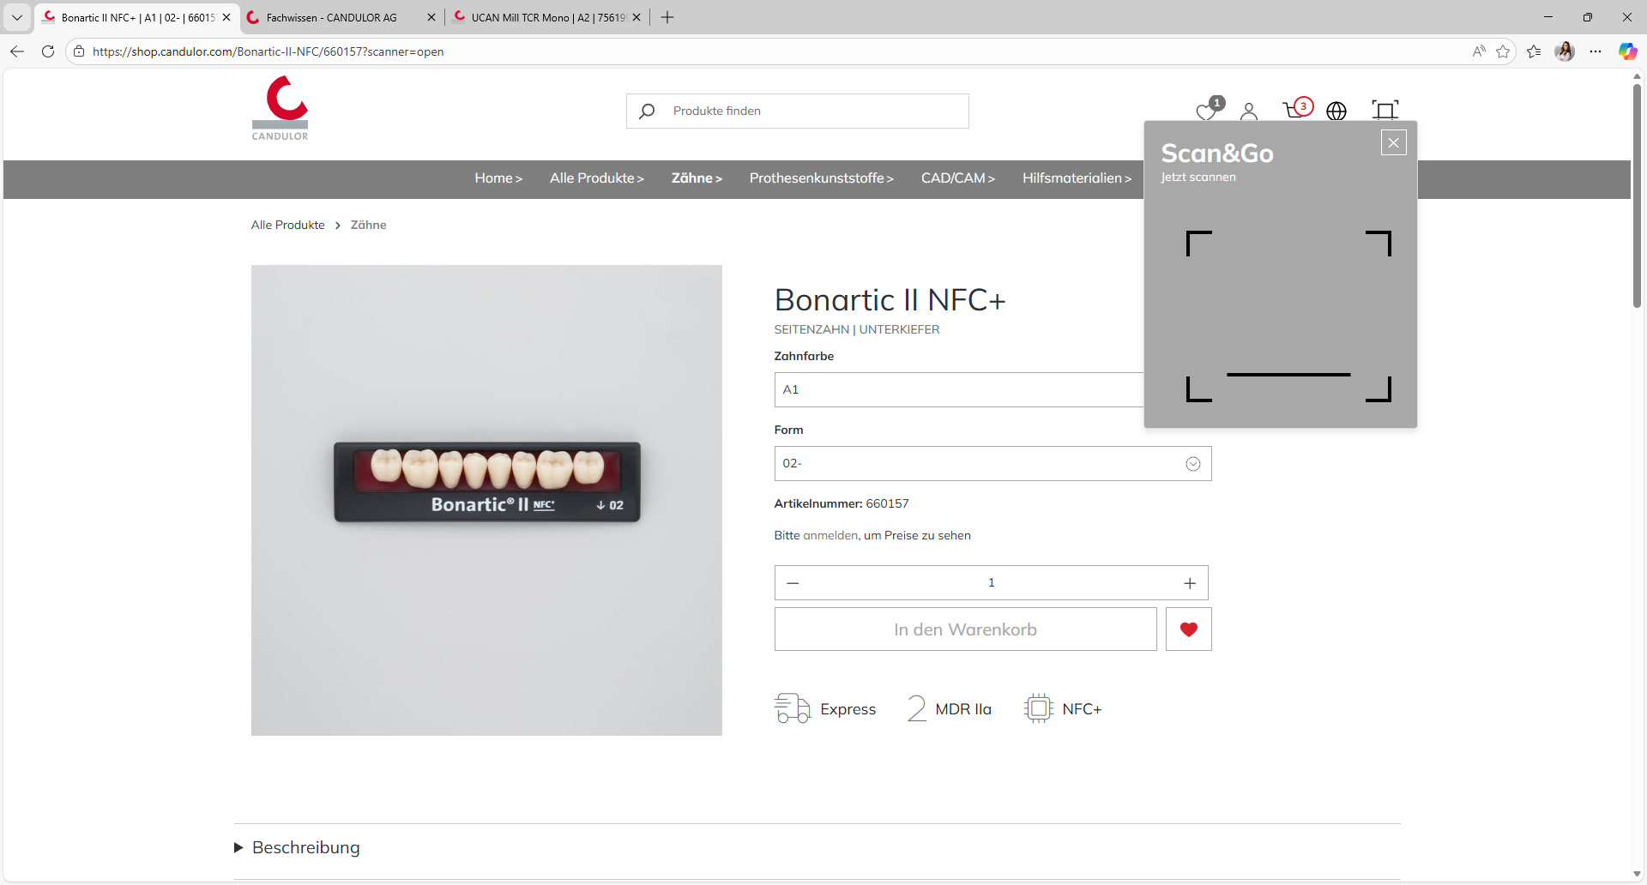The width and height of the screenshot is (1647, 885).
Task: Refresh the page with the reload icon
Action: pyautogui.click(x=48, y=51)
